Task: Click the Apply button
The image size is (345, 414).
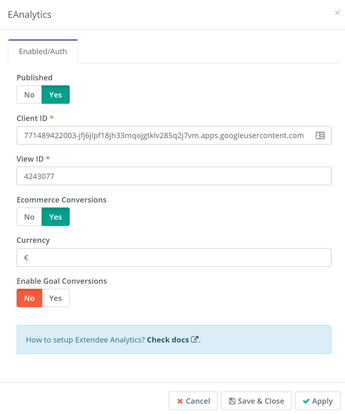Action: click(x=318, y=401)
